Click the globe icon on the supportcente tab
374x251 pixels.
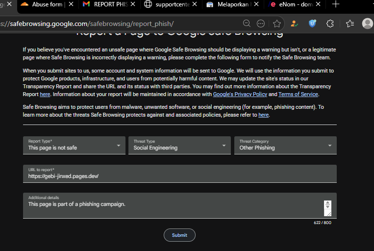[148, 4]
